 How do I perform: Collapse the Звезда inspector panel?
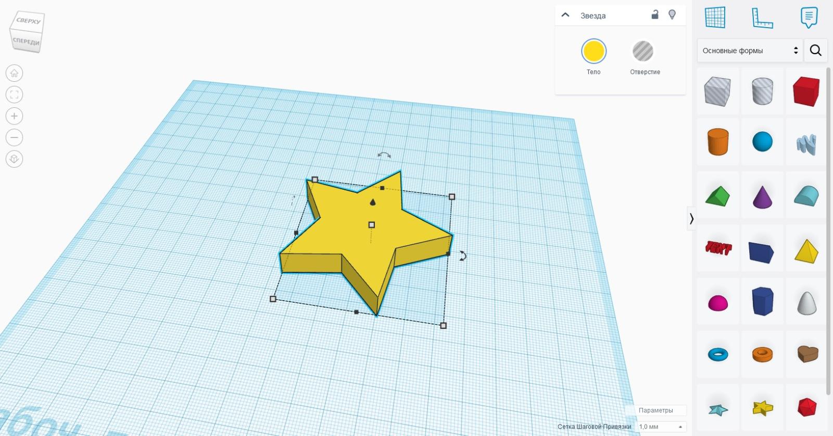pyautogui.click(x=565, y=15)
